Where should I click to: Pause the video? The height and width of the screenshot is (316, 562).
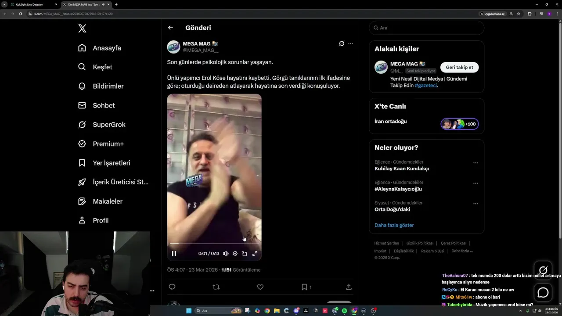174,254
